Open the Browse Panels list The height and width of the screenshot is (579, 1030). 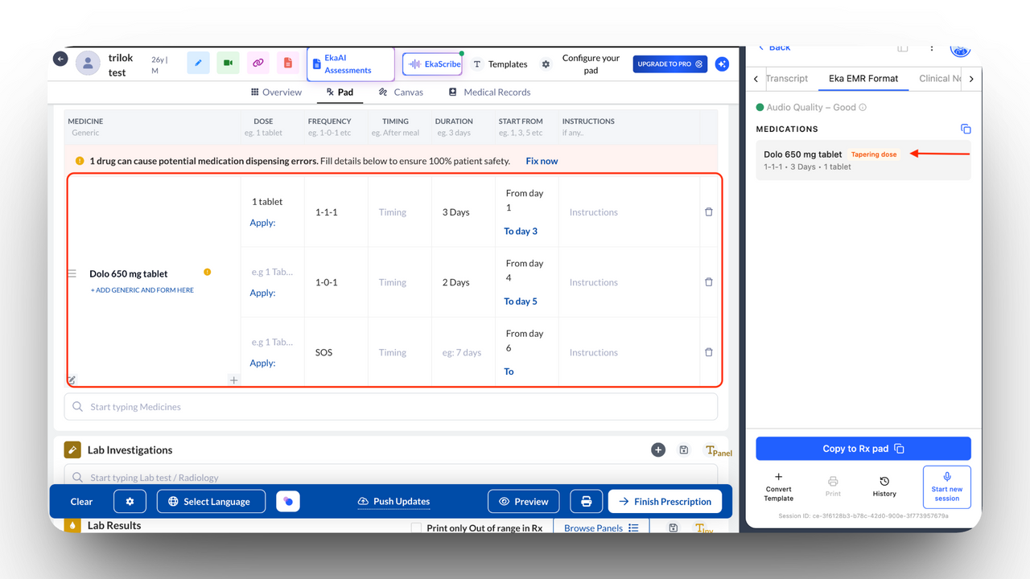click(601, 528)
